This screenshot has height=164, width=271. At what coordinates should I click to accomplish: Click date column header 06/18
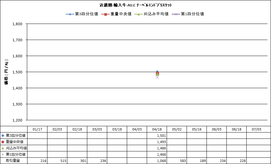click(237, 129)
